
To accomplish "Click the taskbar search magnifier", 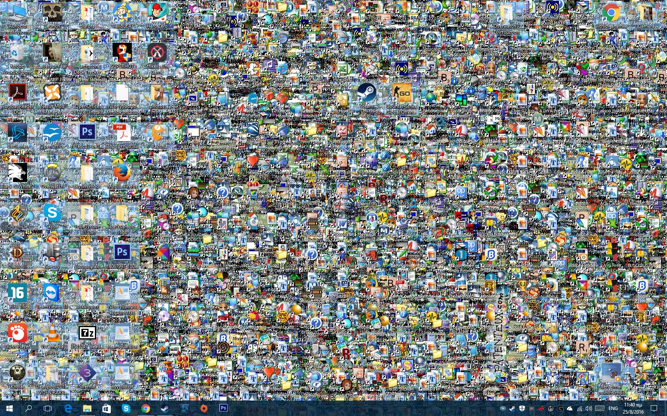I will (x=29, y=408).
